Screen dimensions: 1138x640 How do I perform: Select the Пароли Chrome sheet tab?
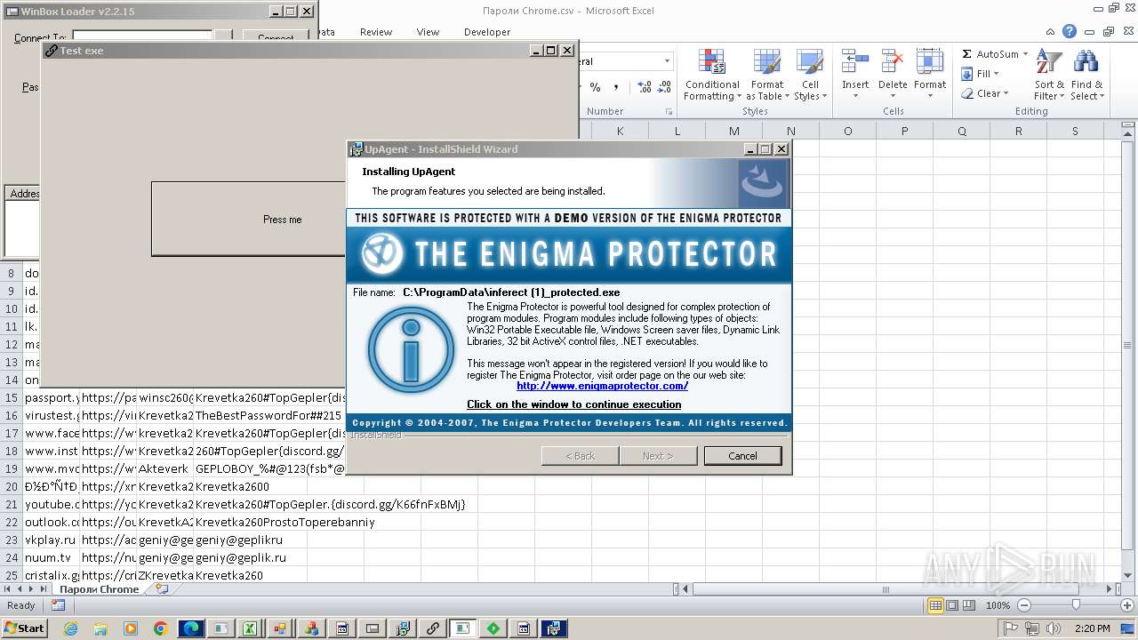point(100,588)
